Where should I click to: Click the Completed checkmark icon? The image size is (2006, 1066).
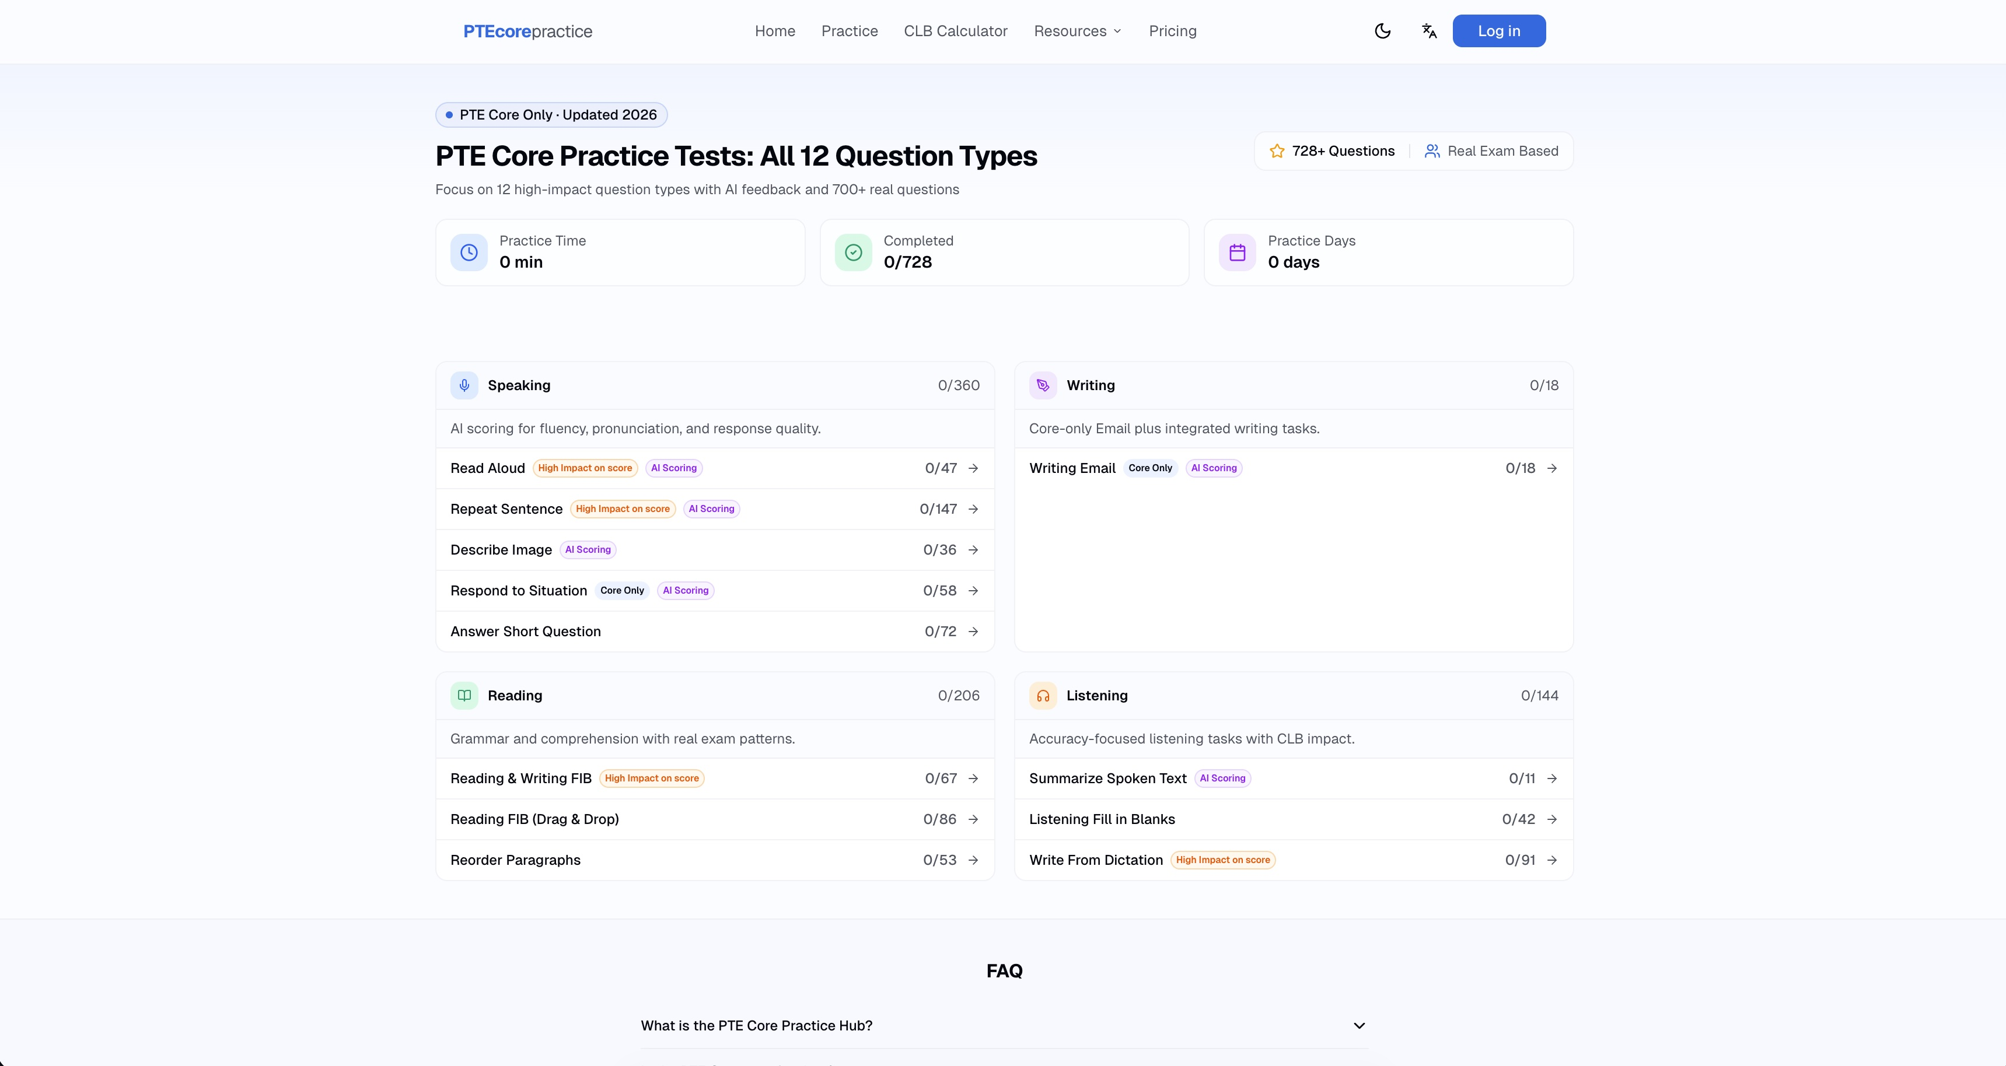pos(854,252)
